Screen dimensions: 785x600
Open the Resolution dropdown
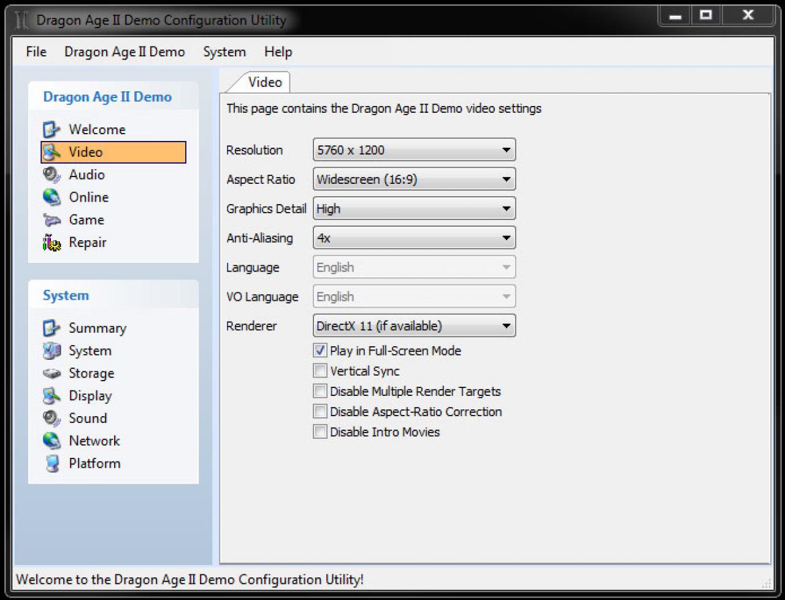414,150
